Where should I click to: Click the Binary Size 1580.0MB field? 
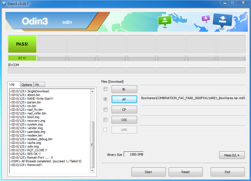pyautogui.click(x=134, y=154)
